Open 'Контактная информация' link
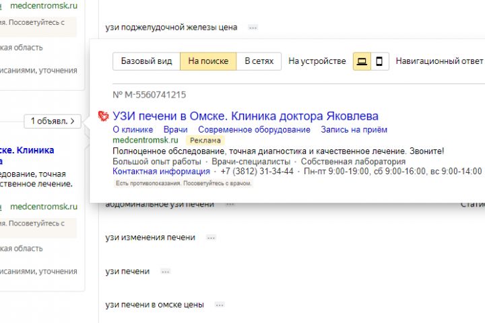485x323 pixels. click(x=161, y=171)
